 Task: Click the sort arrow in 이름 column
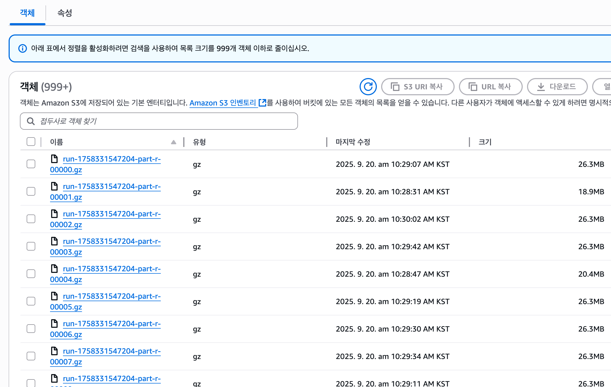174,142
